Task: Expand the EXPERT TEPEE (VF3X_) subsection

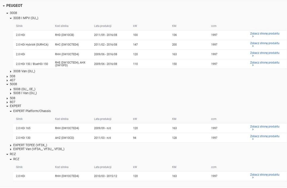Action: [x=11, y=145]
